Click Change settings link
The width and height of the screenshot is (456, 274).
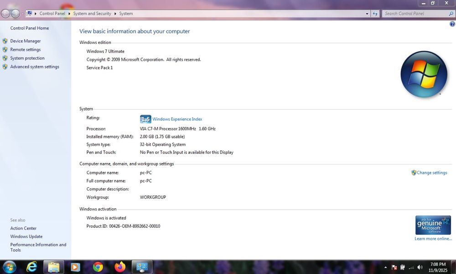(x=432, y=173)
